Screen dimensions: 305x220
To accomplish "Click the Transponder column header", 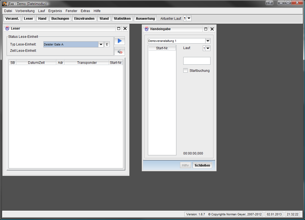I will (87, 63).
